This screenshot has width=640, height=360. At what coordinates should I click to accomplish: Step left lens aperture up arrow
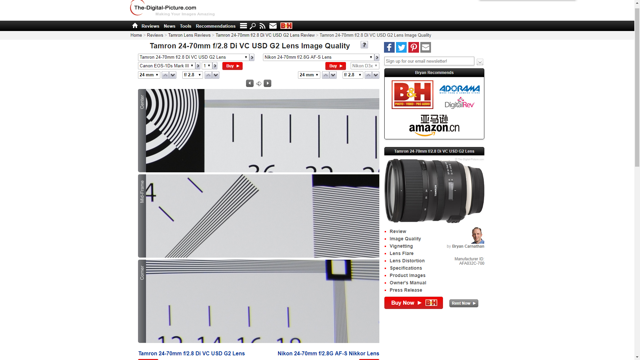tap(208, 75)
